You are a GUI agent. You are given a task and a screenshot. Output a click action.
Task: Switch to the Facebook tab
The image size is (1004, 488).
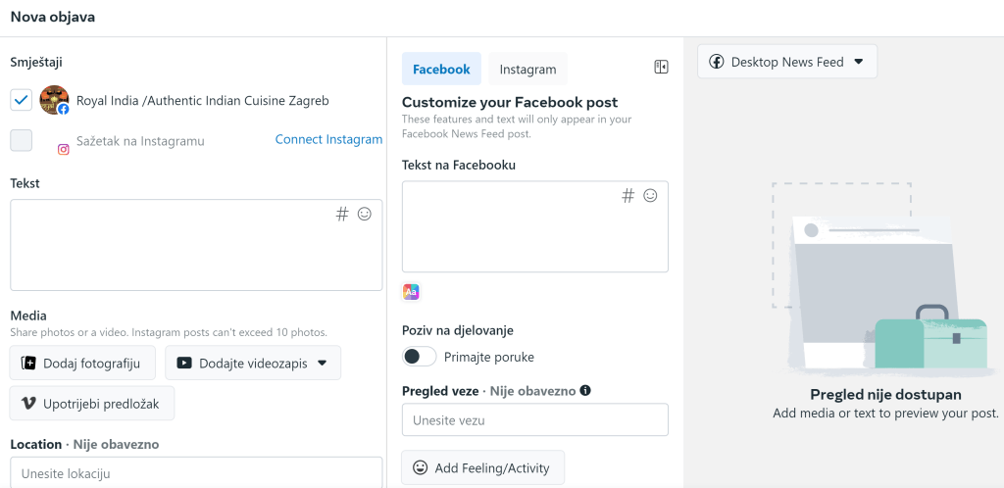(x=441, y=70)
